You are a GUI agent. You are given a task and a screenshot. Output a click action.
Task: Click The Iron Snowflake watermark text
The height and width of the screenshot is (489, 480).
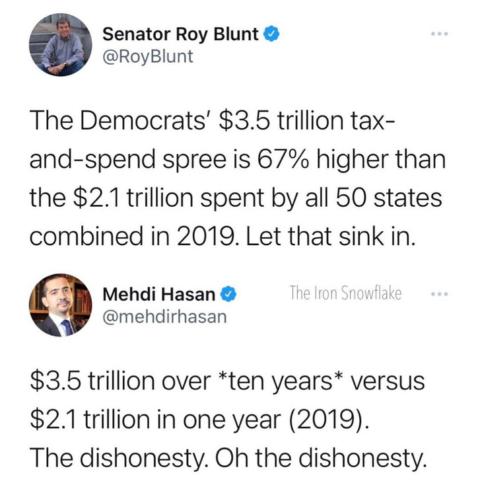(345, 293)
